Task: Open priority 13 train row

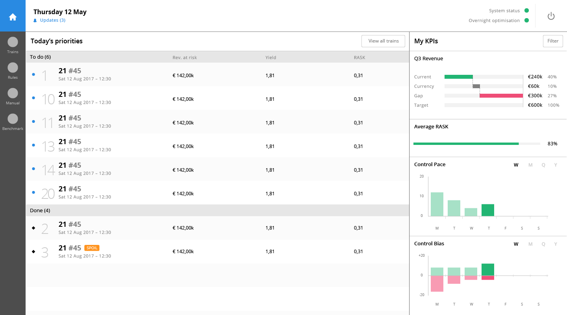Action: click(x=217, y=145)
